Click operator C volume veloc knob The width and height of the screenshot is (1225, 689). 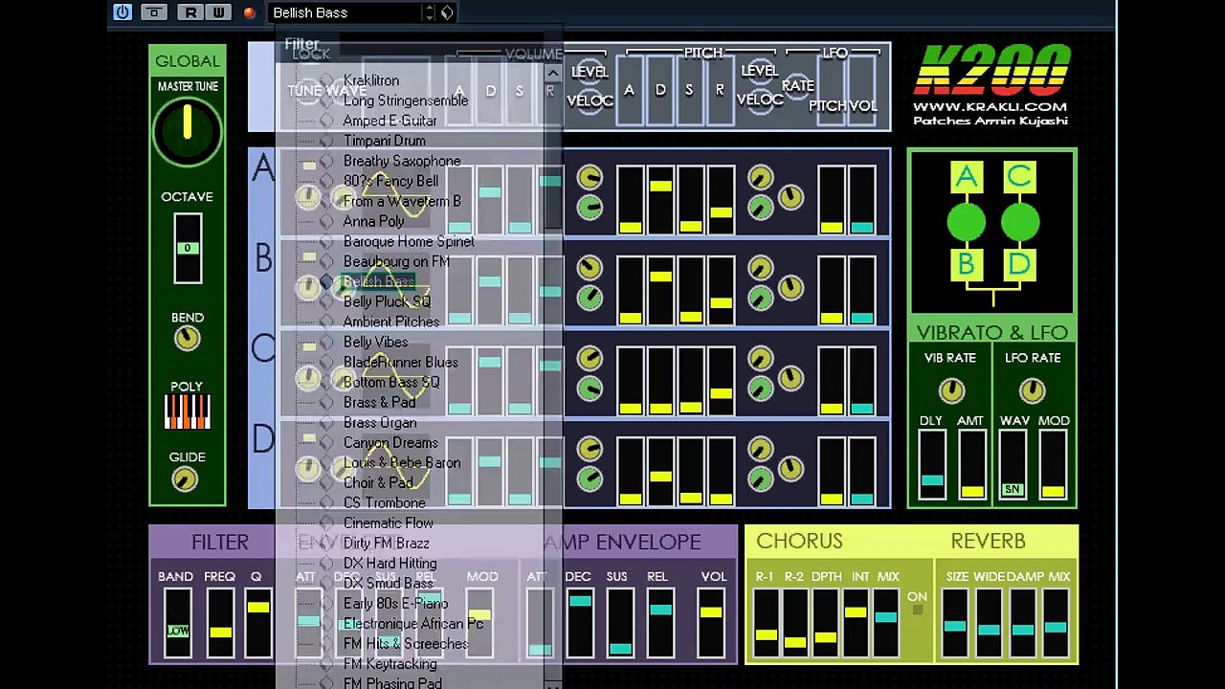(590, 389)
